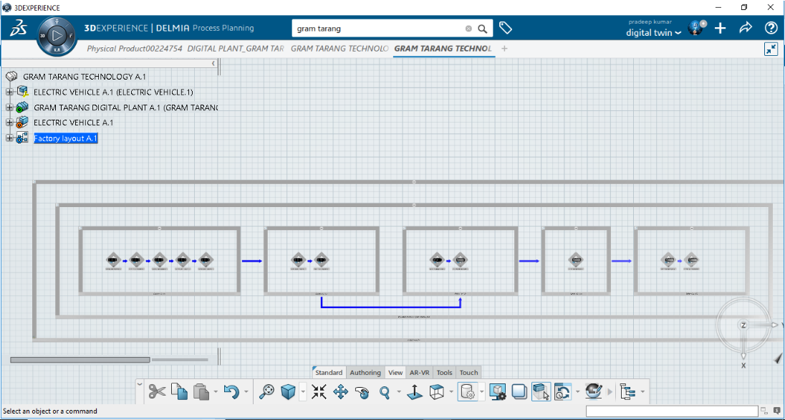Image resolution: width=785 pixels, height=420 pixels.
Task: Open the paste options dropdown arrow
Action: (x=216, y=392)
